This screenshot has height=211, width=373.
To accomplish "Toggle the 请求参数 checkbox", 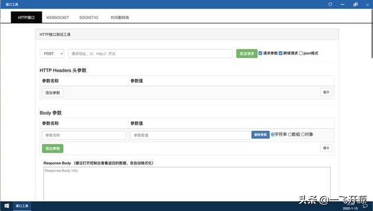I will [261, 53].
